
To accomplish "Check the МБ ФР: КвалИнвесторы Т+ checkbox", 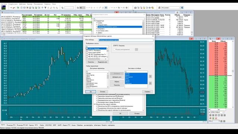I will pyautogui.click(x=87, y=54).
